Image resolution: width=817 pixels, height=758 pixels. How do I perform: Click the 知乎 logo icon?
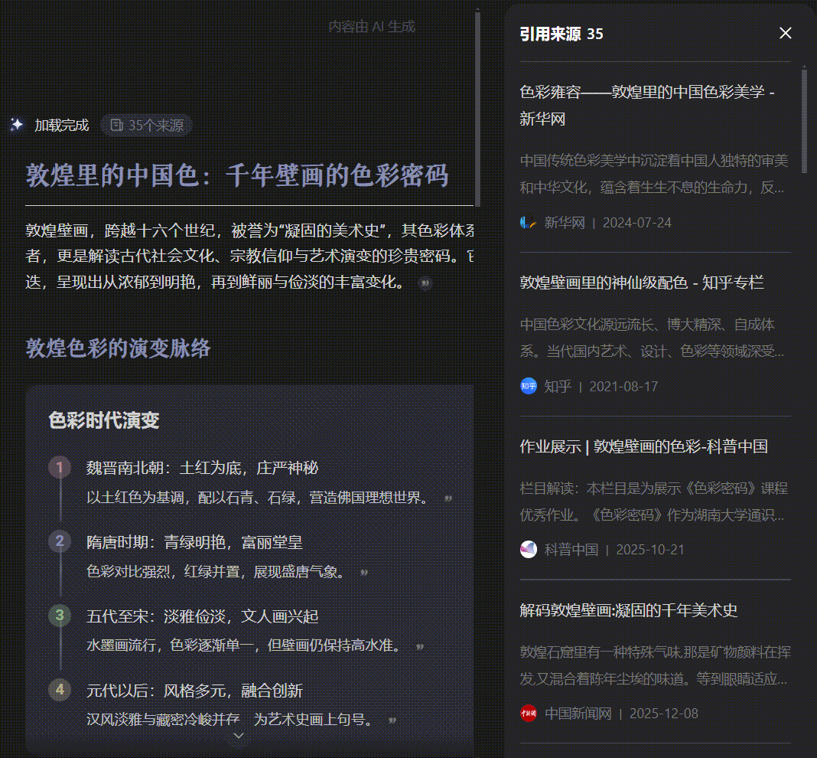(x=528, y=387)
